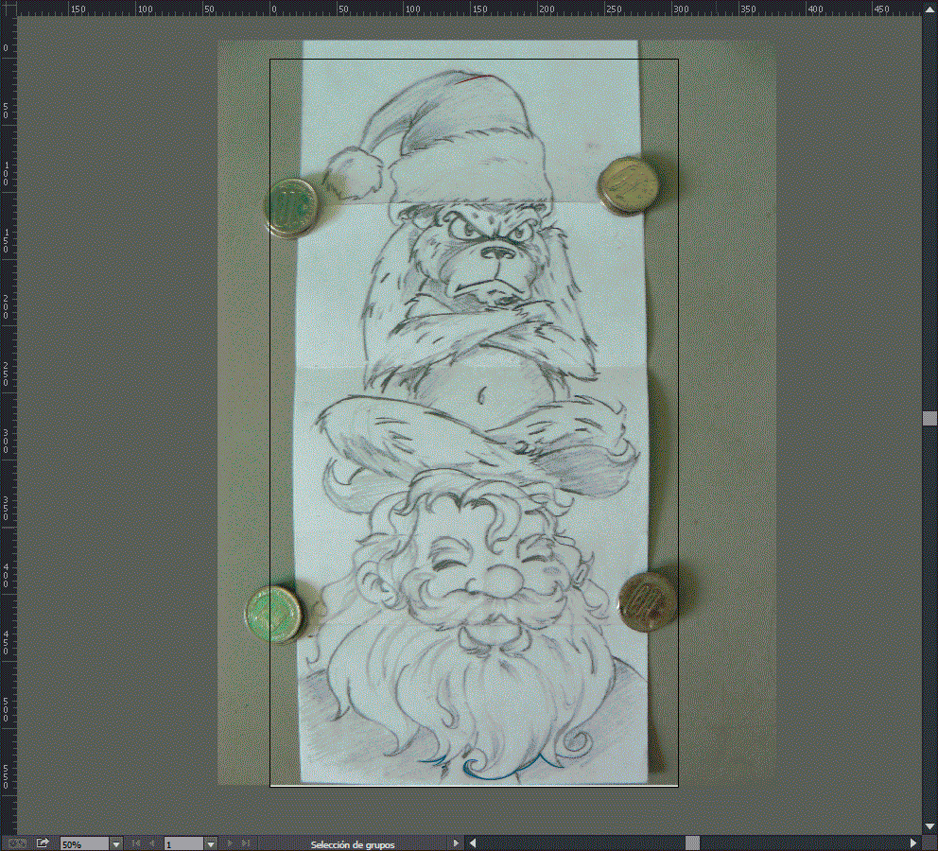Click the artboard number field showing 1
Screen dimensions: 938x851
pos(184,844)
